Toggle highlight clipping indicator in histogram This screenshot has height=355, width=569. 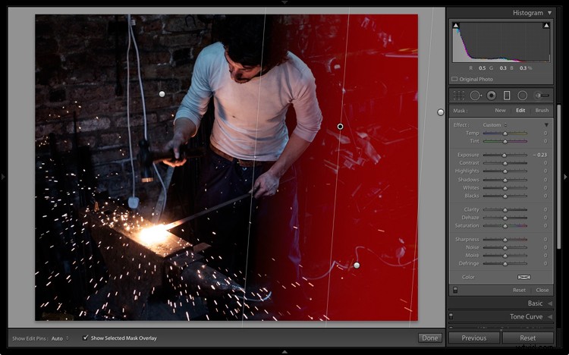(x=546, y=25)
